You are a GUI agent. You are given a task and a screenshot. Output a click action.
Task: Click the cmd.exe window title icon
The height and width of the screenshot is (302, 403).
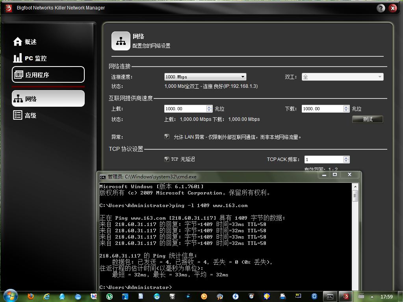click(x=102, y=177)
